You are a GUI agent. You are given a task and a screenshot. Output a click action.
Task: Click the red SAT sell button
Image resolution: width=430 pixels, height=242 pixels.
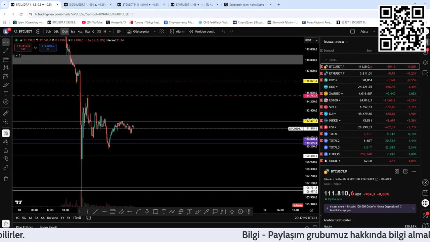[23, 47]
